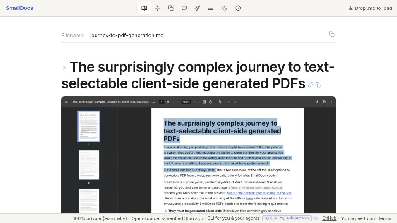Copy the heading anchor link icon
The height and width of the screenshot is (223, 397).
(311, 85)
